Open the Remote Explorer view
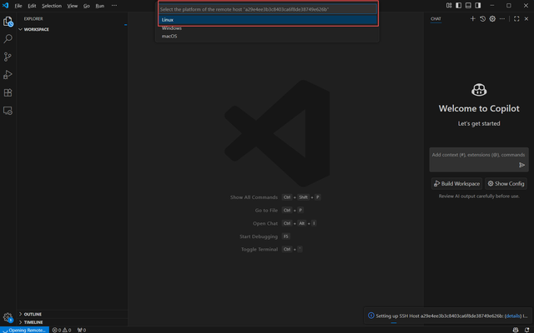 coord(8,111)
